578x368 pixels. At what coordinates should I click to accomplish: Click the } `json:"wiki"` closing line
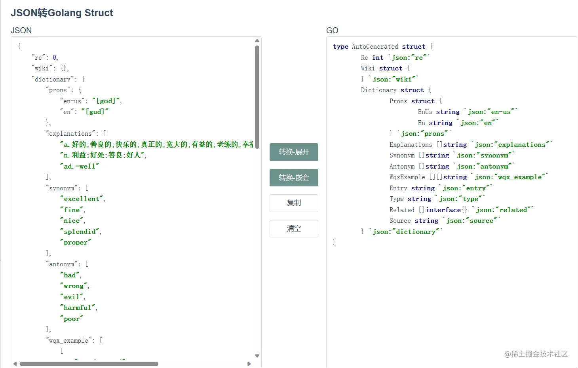point(390,80)
